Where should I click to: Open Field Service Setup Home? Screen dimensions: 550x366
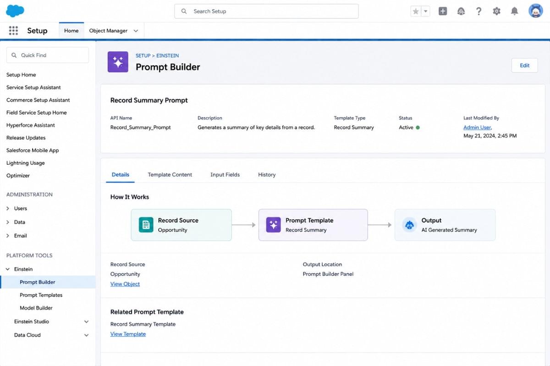pos(37,113)
